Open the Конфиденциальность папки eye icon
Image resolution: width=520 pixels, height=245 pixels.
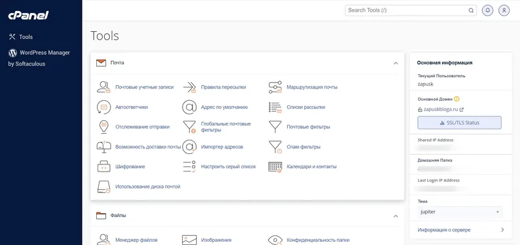click(275, 240)
